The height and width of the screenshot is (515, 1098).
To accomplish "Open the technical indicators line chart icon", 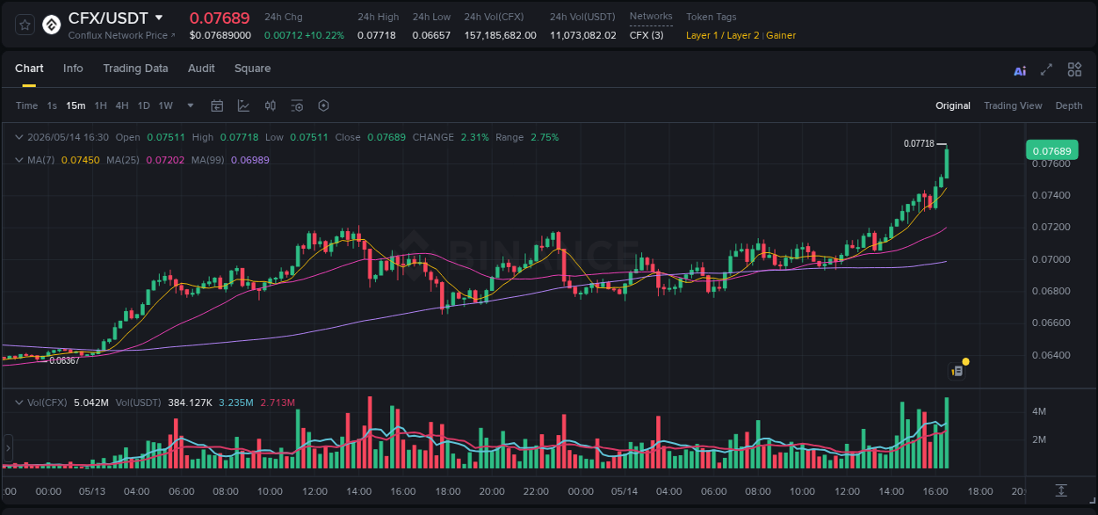I will tap(243, 105).
